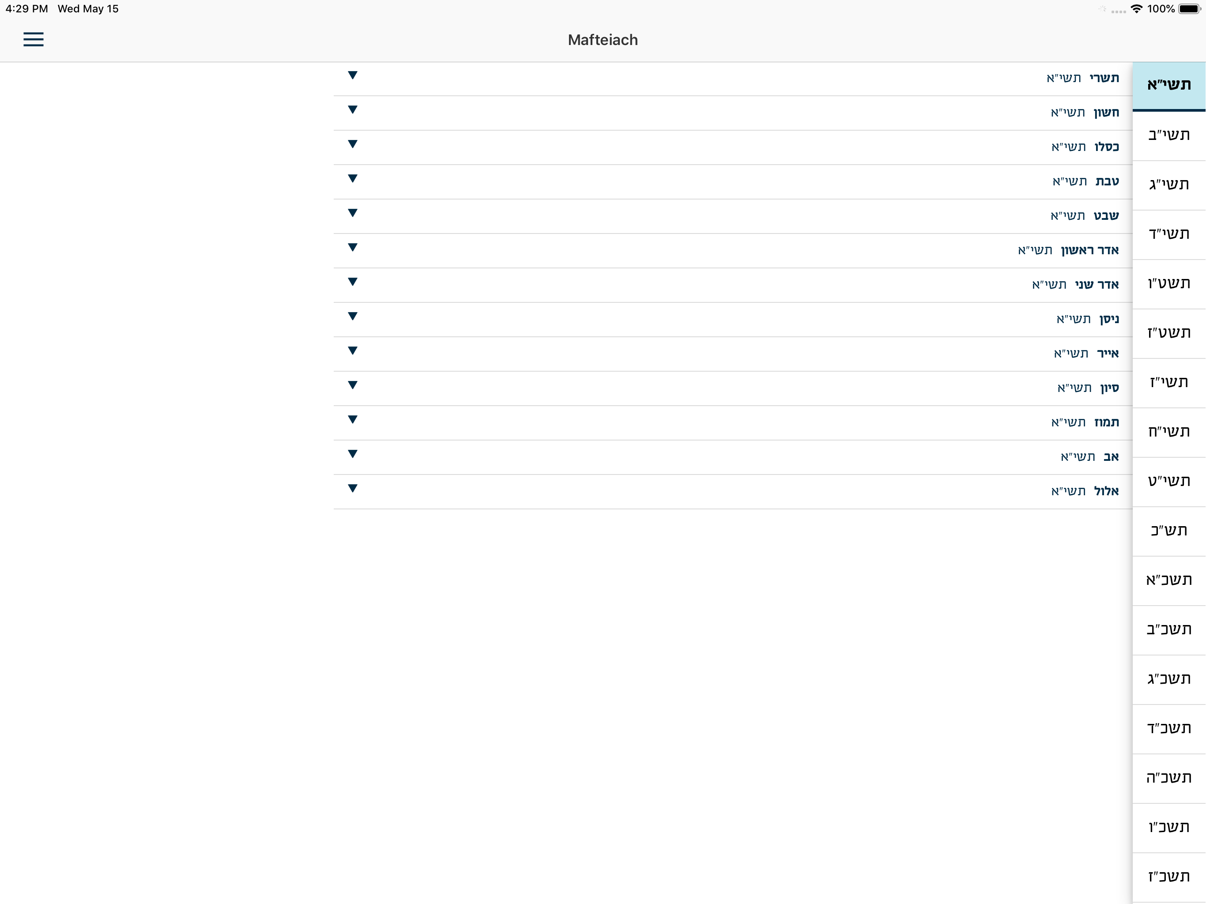This screenshot has width=1206, height=904.
Task: Tap the battery status icon
Action: (x=1190, y=9)
